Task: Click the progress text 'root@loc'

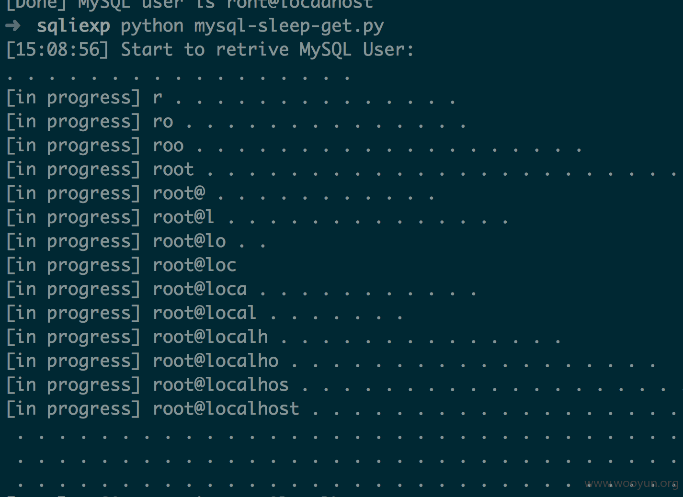Action: click(195, 265)
